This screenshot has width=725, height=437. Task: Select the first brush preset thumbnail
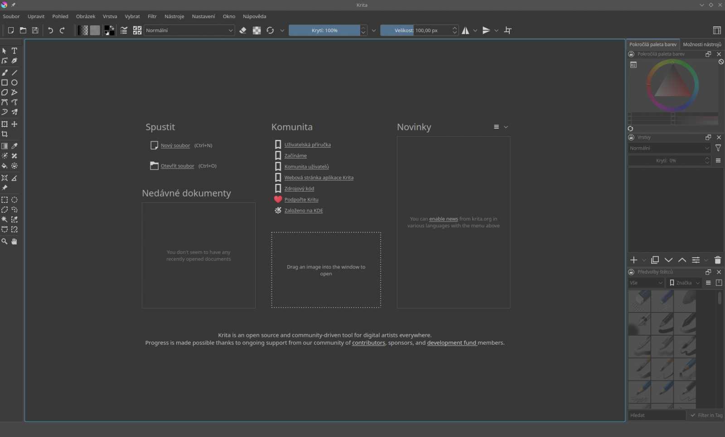click(639, 301)
